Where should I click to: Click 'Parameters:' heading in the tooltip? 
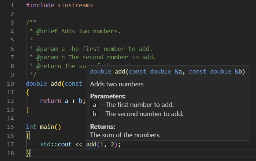tap(108, 96)
